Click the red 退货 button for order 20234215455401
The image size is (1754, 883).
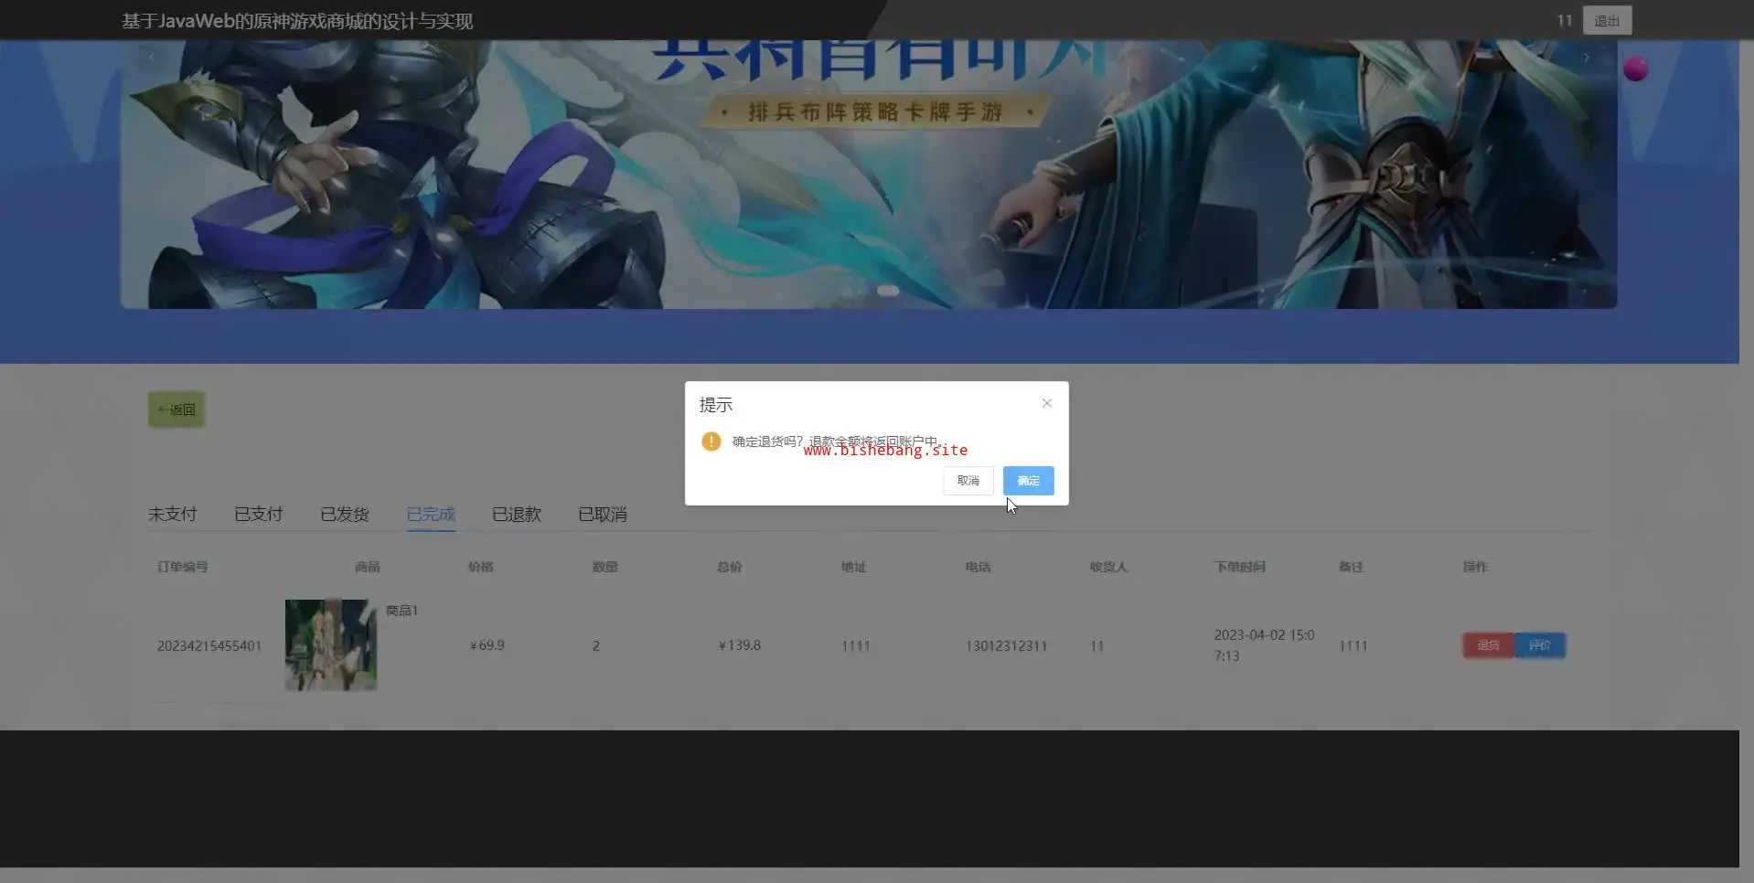point(1489,645)
